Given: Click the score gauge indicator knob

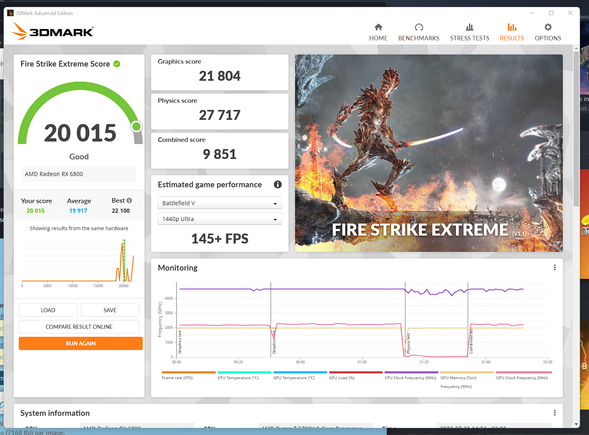Looking at the screenshot, I should point(137,126).
